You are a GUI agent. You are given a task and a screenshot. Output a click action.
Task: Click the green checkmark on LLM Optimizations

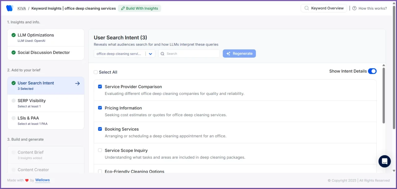13,35
